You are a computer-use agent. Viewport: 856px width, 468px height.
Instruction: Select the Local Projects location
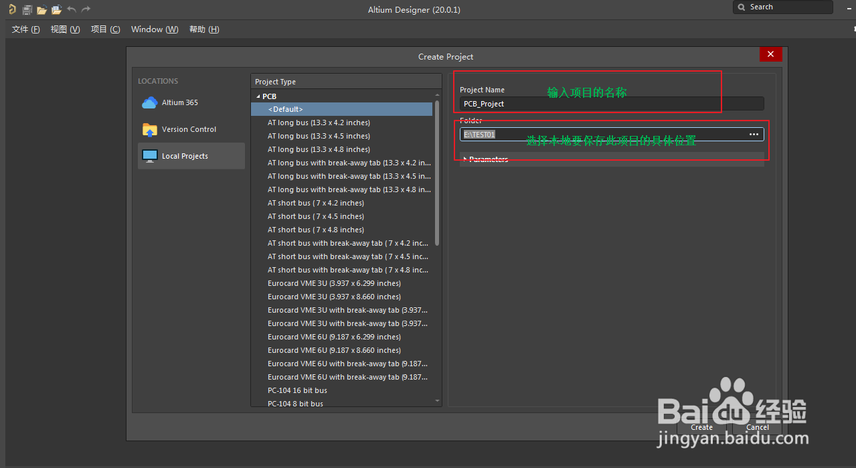(x=191, y=156)
